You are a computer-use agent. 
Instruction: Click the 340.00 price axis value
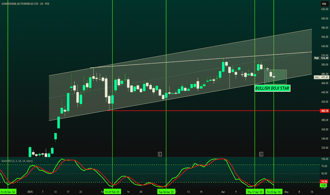pos(325,139)
